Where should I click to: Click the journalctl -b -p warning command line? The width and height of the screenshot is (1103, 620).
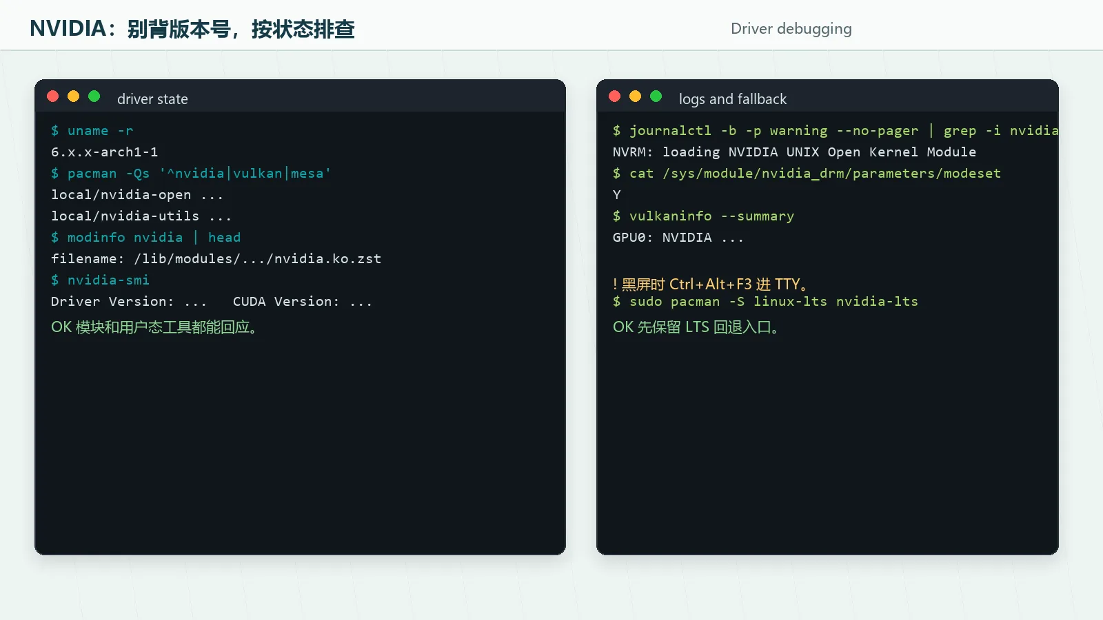(836, 131)
